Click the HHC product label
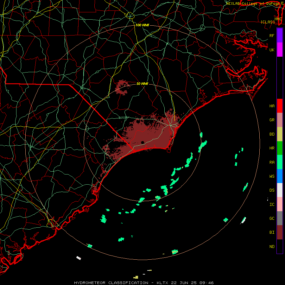285x285 pixels. point(278,19)
